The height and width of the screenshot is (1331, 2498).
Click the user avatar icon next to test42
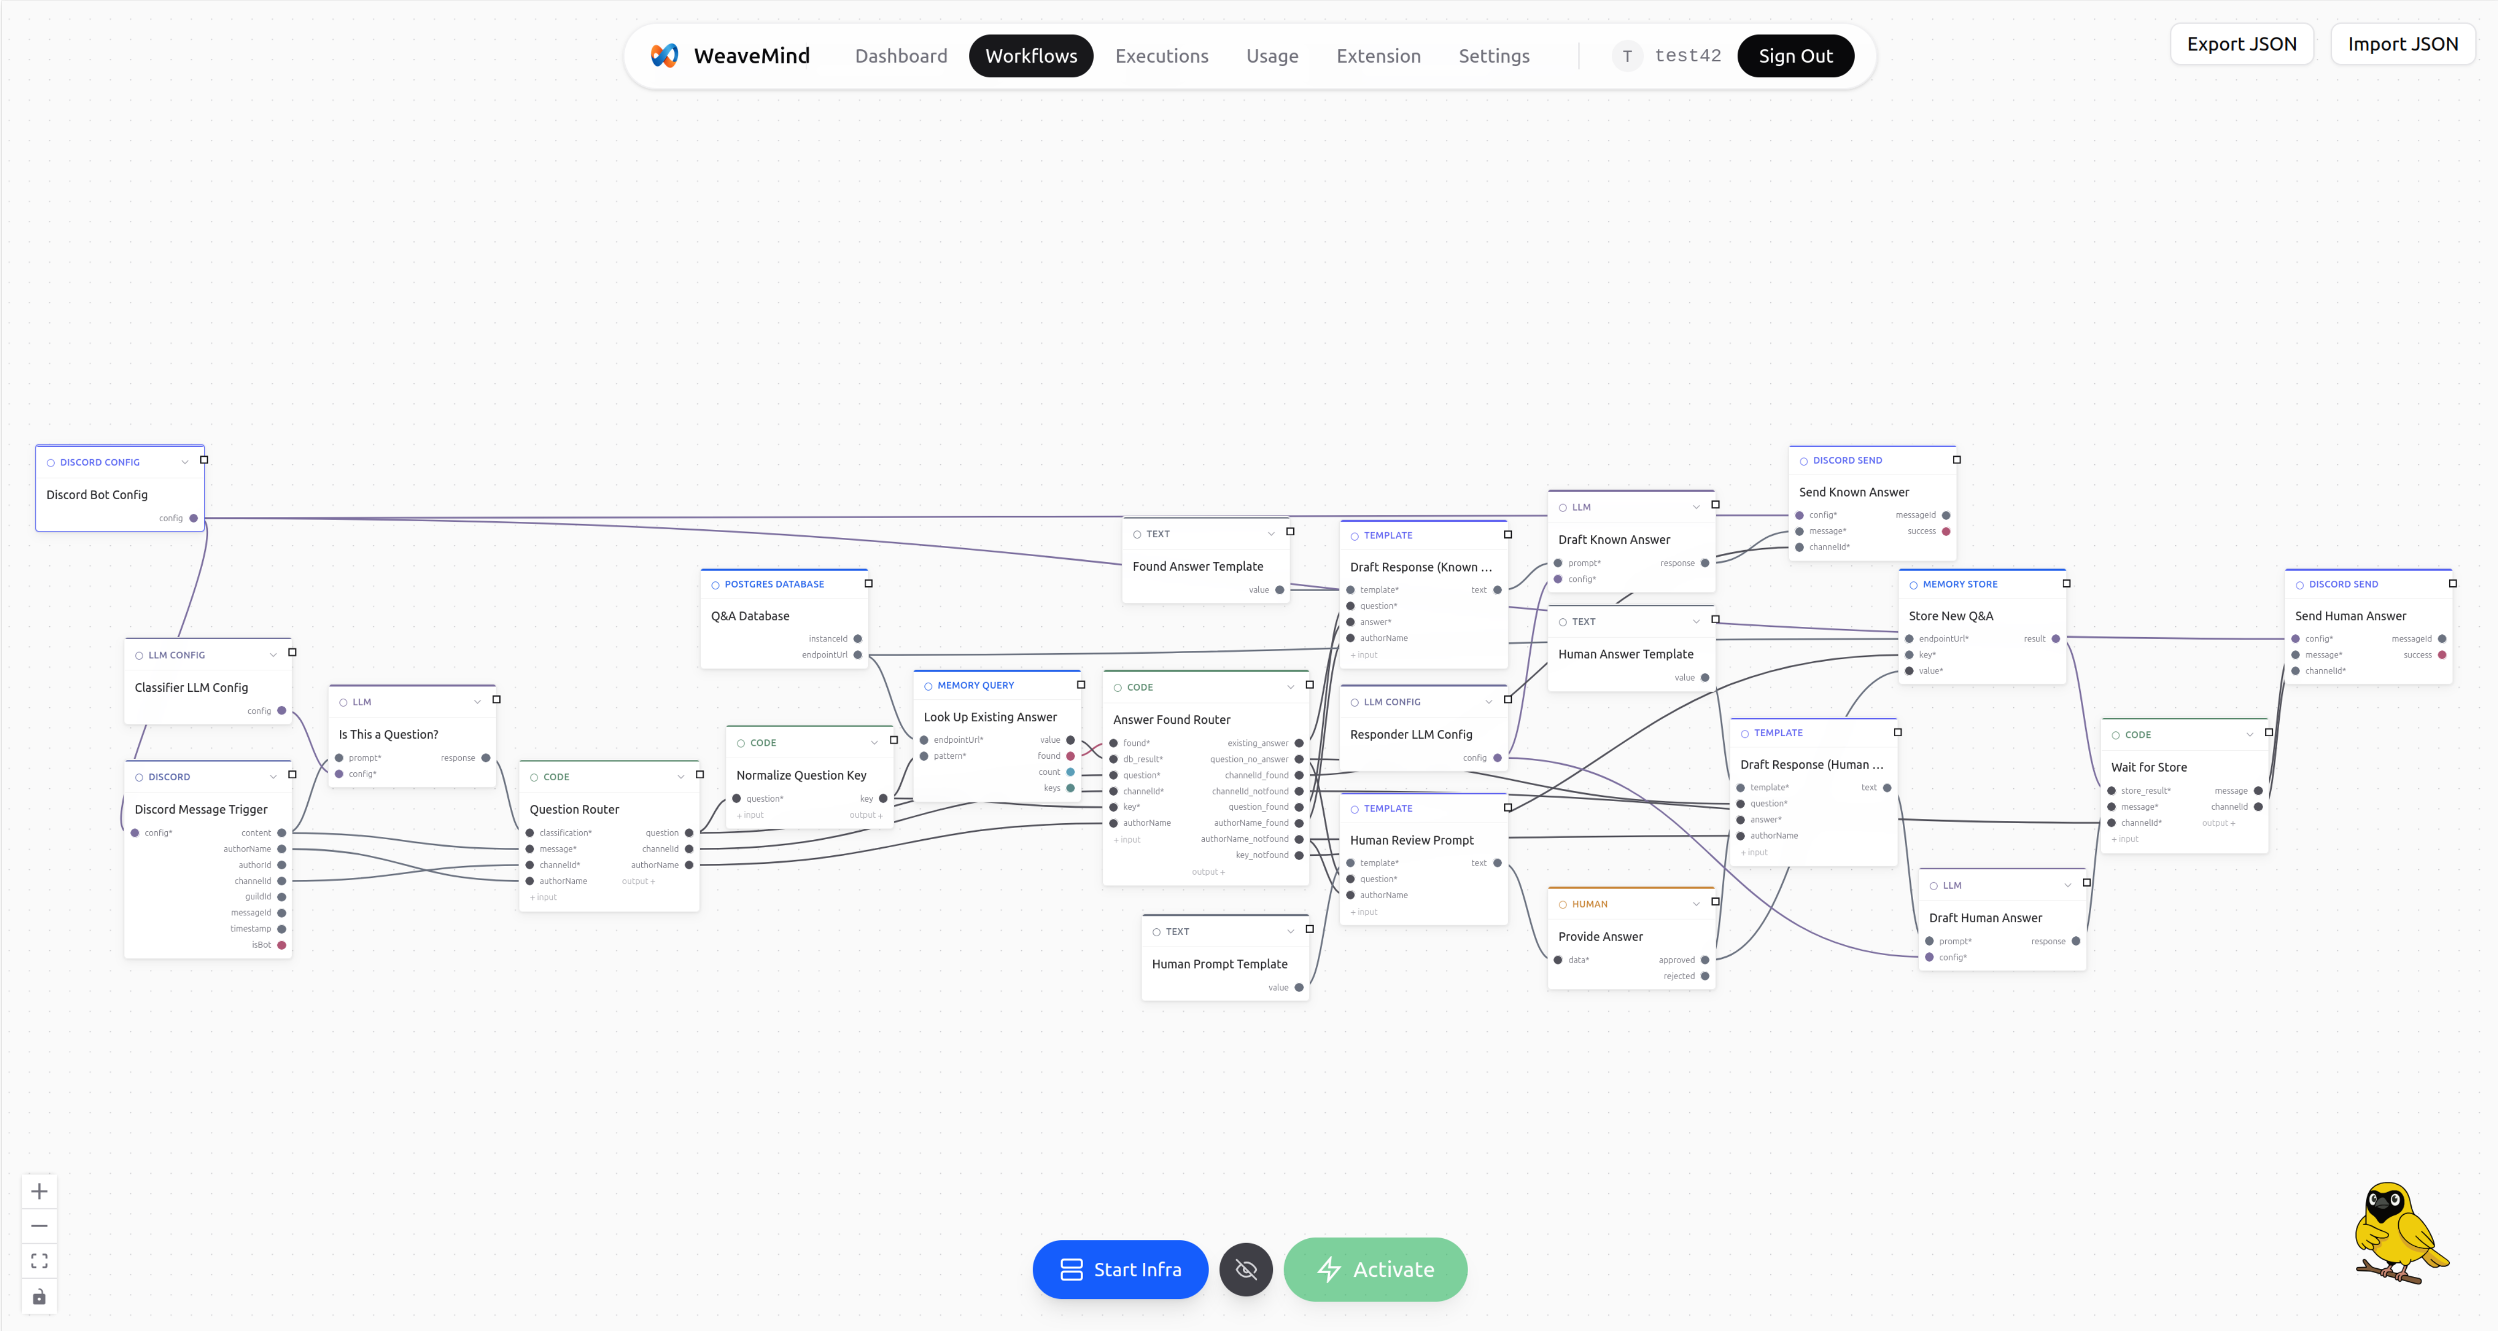click(x=1627, y=55)
